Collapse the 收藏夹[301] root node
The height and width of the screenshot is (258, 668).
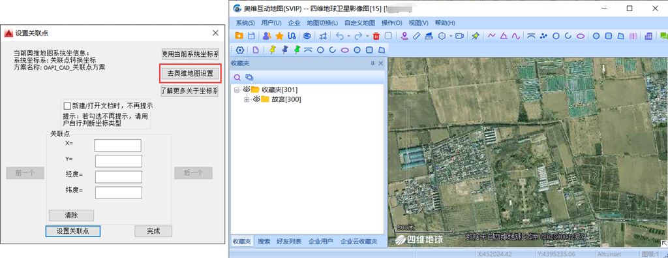tap(236, 90)
